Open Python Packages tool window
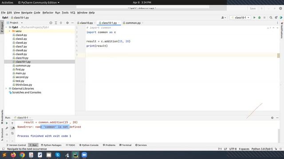Screen dimensions: 284x159 51,145
